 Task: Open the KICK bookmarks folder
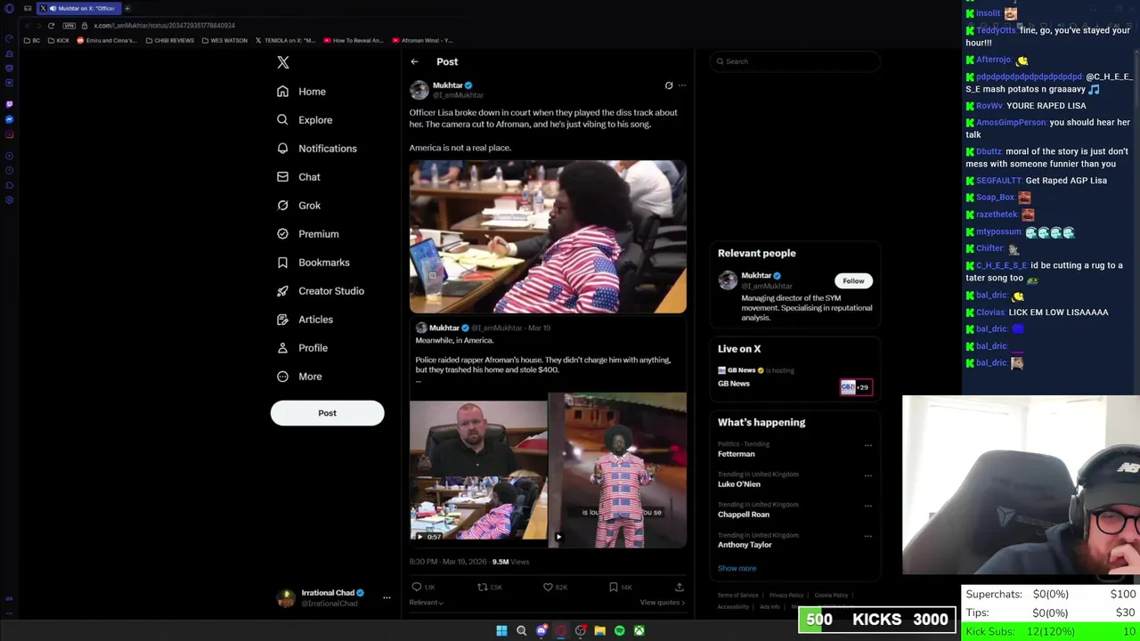pos(59,40)
